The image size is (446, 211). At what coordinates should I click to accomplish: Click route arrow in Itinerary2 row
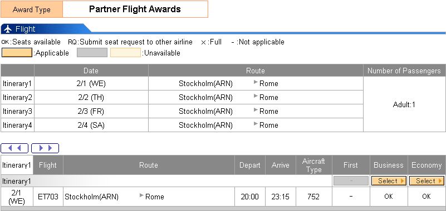coord(256,96)
